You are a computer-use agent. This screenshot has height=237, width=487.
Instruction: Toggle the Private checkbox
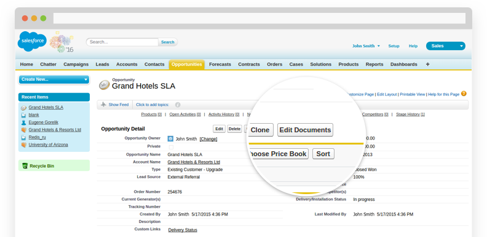(171, 147)
